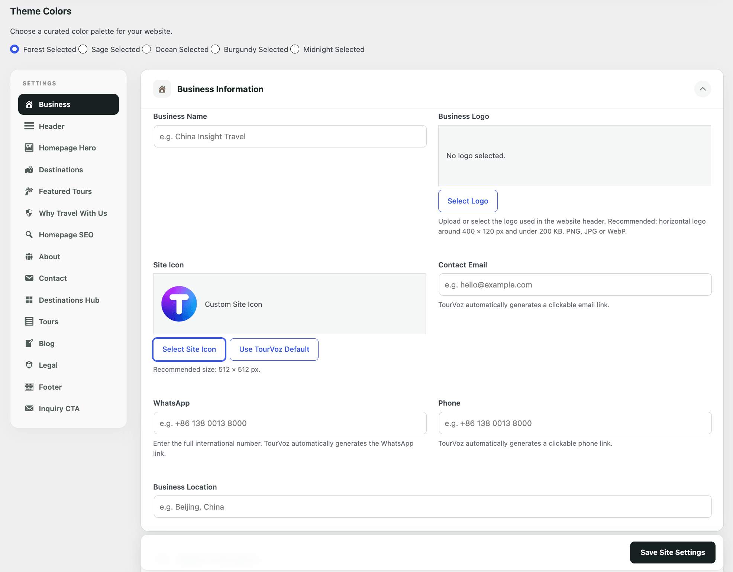This screenshot has width=733, height=572.
Task: Open the Footer settings label
Action: tap(50, 387)
